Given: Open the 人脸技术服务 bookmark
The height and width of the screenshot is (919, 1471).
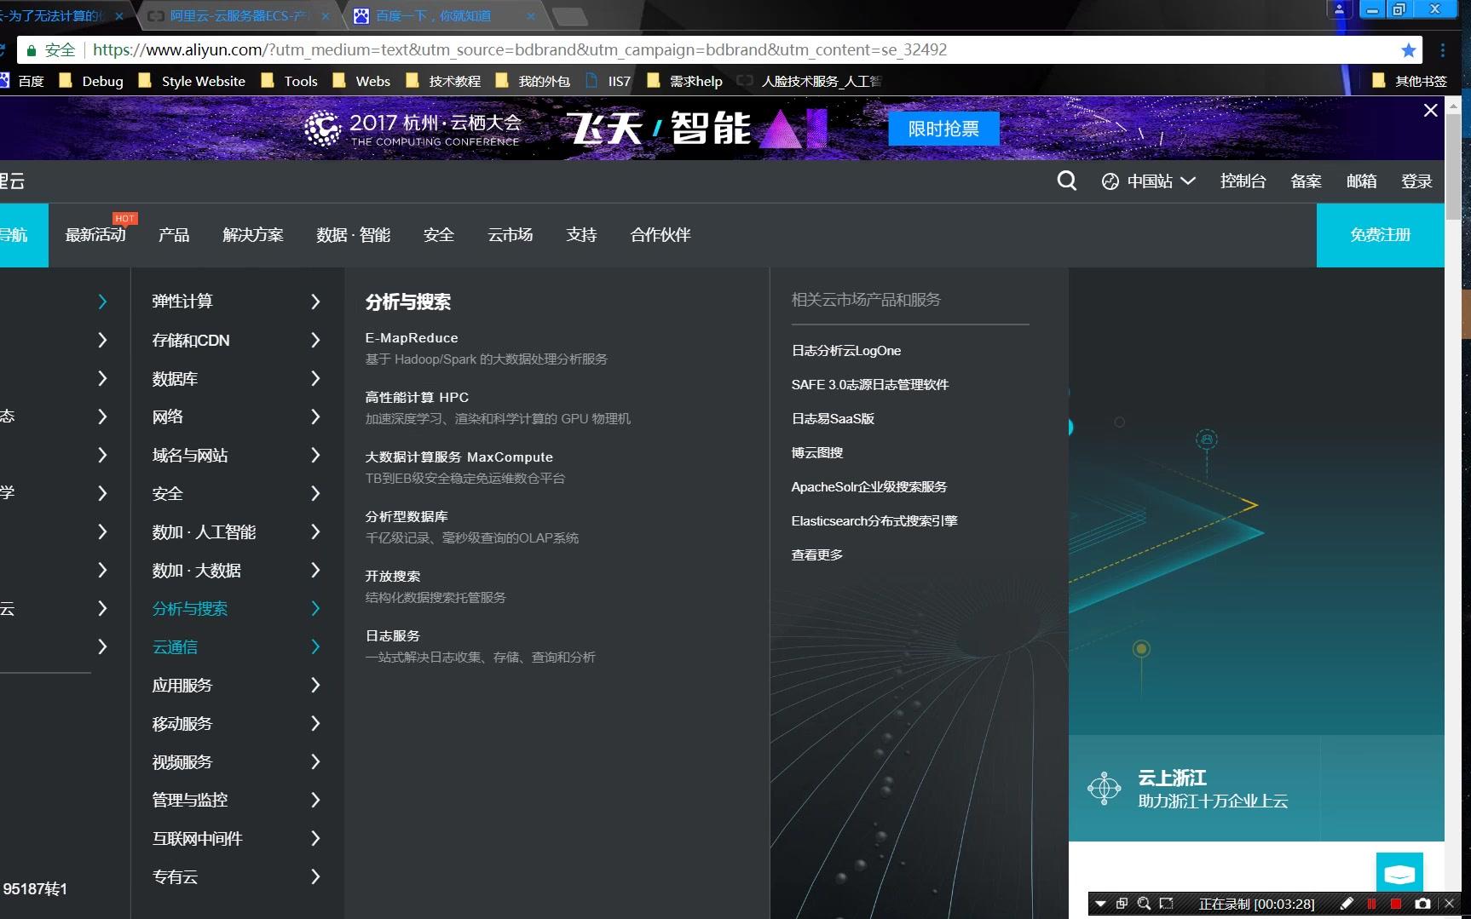Looking at the screenshot, I should point(810,81).
